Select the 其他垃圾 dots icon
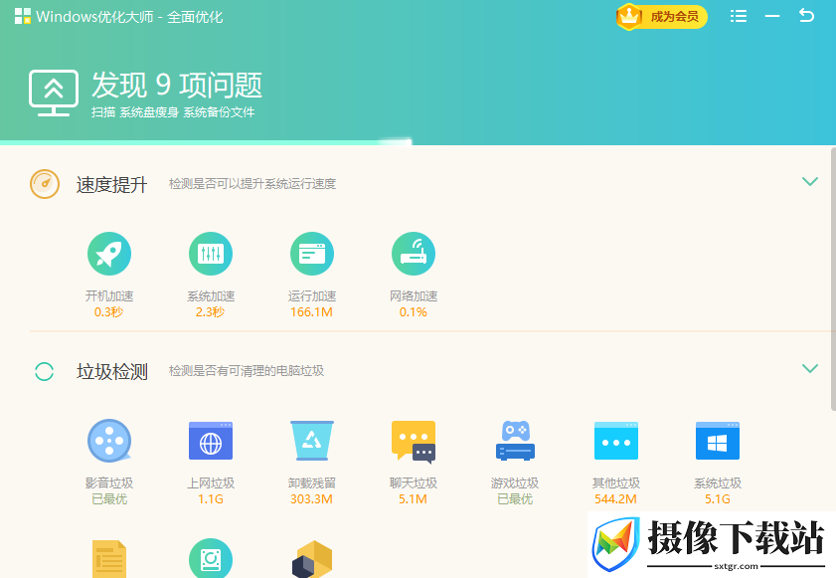The height and width of the screenshot is (578, 836). 616,441
